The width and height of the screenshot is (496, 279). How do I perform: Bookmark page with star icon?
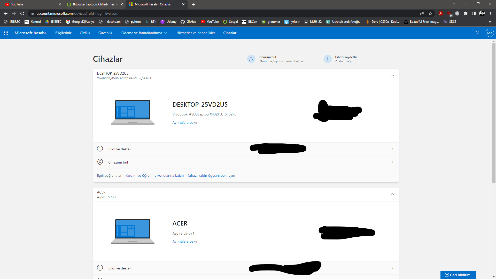430,13
